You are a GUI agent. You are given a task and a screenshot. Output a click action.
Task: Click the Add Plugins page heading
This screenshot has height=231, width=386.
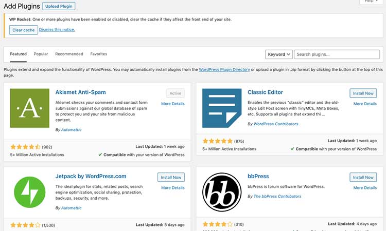tap(22, 6)
